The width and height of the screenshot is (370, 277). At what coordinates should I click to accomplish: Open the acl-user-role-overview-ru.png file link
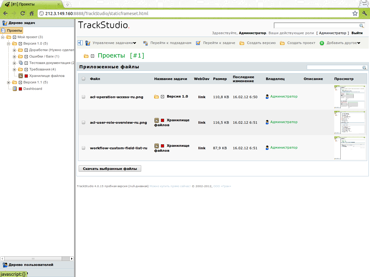point(118,122)
